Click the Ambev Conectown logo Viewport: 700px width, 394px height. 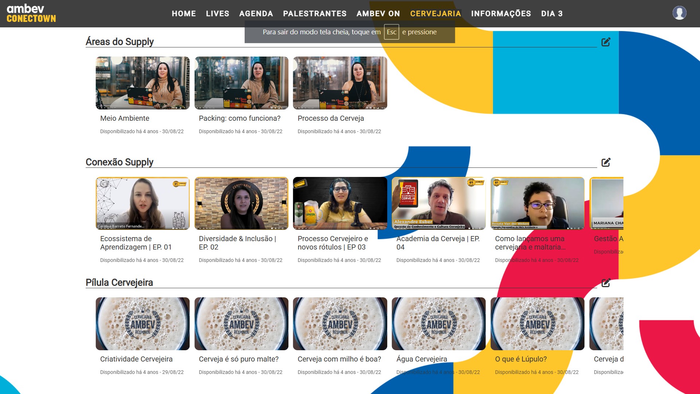(x=31, y=13)
